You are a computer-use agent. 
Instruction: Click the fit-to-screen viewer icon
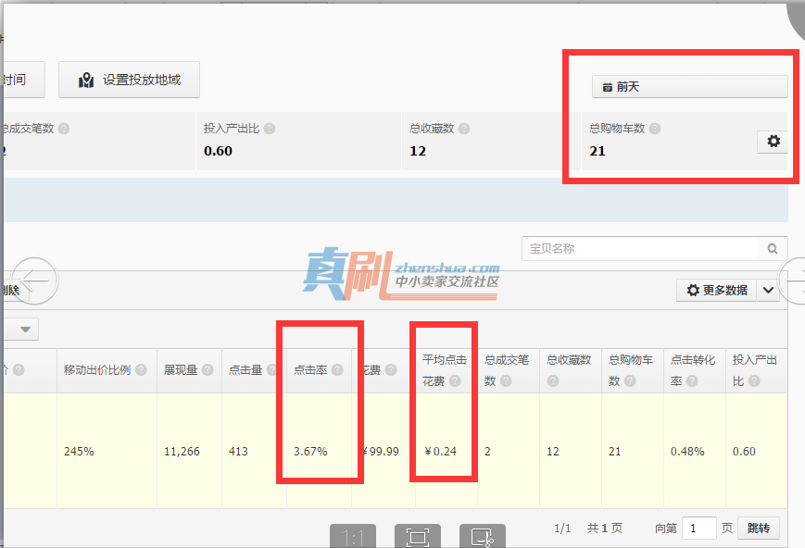pyautogui.click(x=418, y=536)
